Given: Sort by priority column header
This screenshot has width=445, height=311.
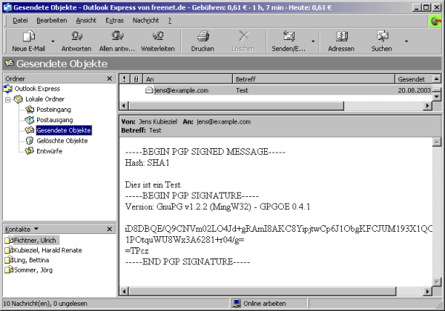Looking at the screenshot, I should [x=125, y=79].
